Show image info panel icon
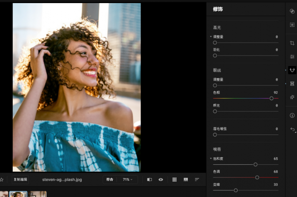The image size is (297, 197). 292,115
